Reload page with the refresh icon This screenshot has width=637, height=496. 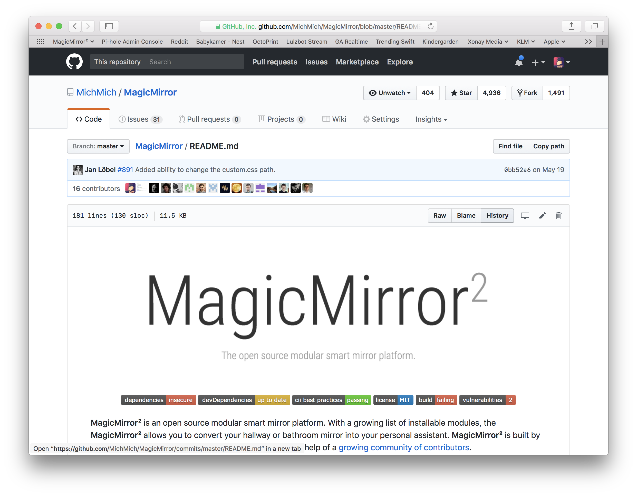coord(430,26)
